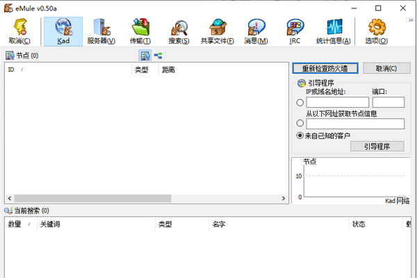Select the 从以下网址获取节点信息 radio button
The height and width of the screenshot is (278, 417).
coord(300,123)
